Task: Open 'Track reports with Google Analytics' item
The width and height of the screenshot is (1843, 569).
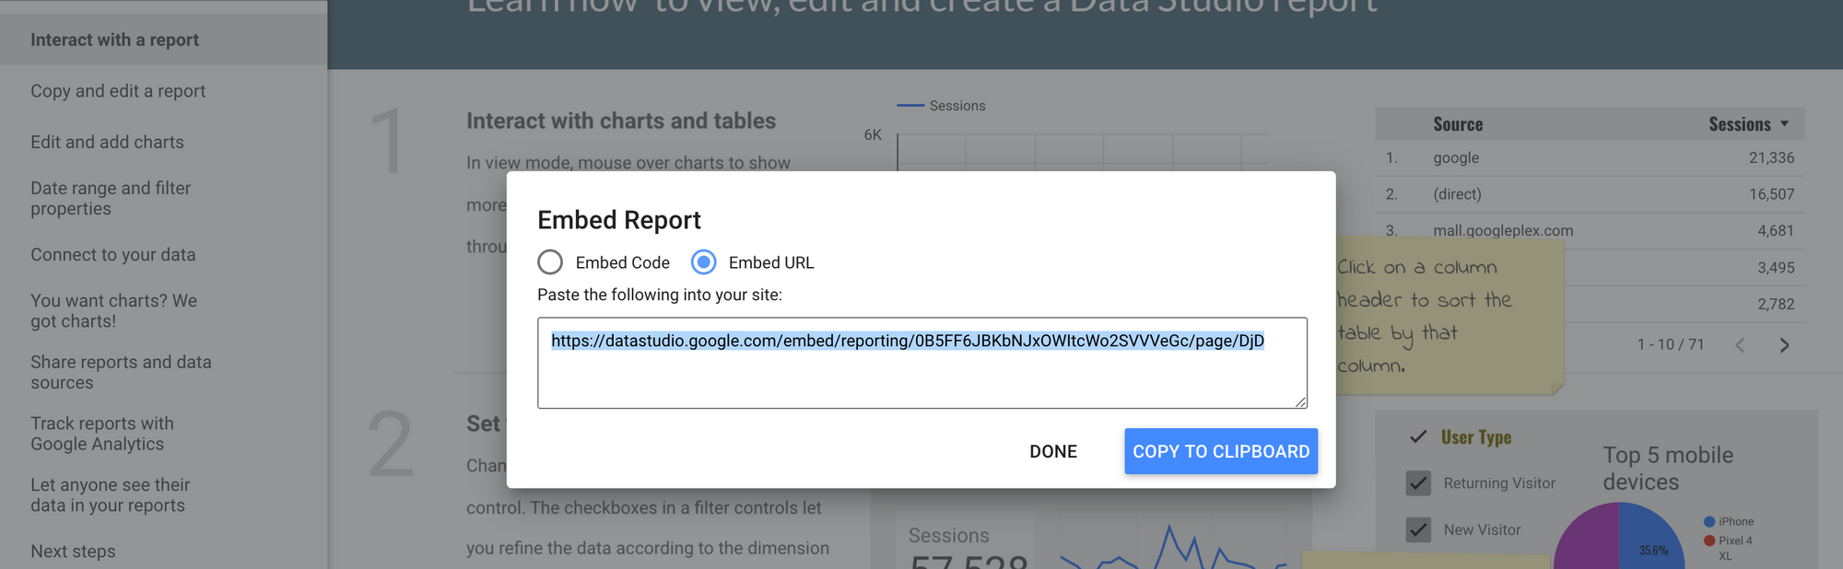Action: (101, 434)
